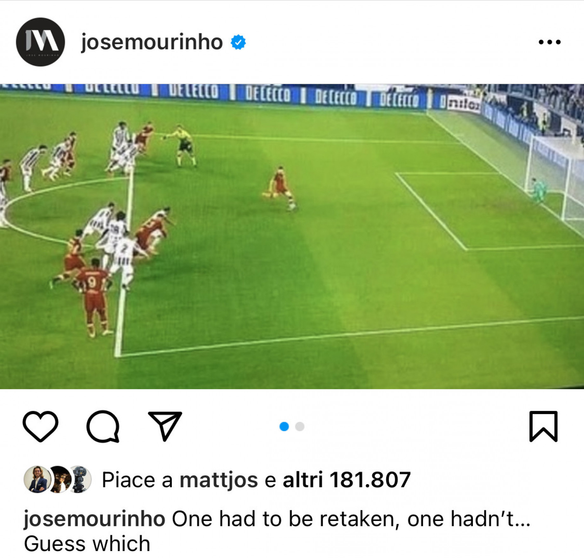This screenshot has height=558, width=584.
Task: View first liker avatar with suited man
Action: tap(37, 479)
